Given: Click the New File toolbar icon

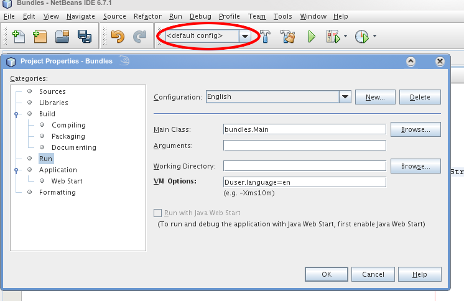Looking at the screenshot, I should 19,37.
